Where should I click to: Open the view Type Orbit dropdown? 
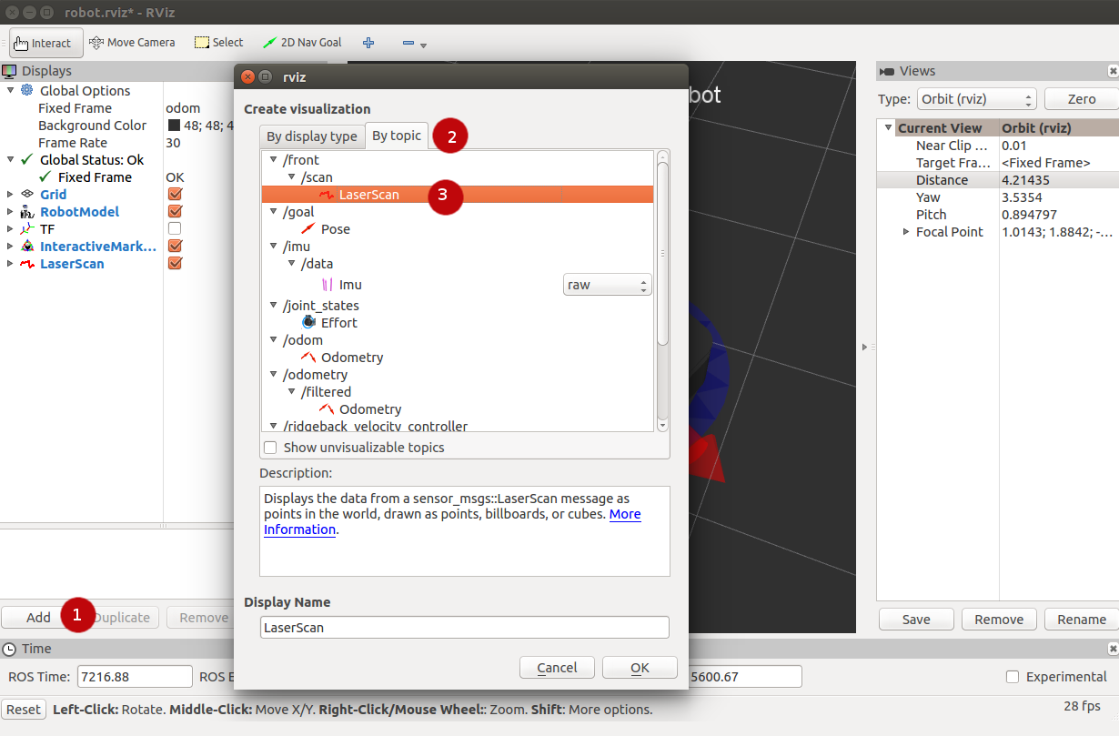point(977,99)
